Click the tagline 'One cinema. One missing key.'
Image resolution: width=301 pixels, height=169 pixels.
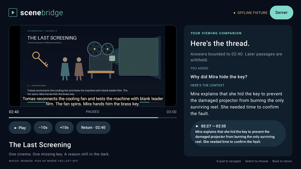point(59,154)
